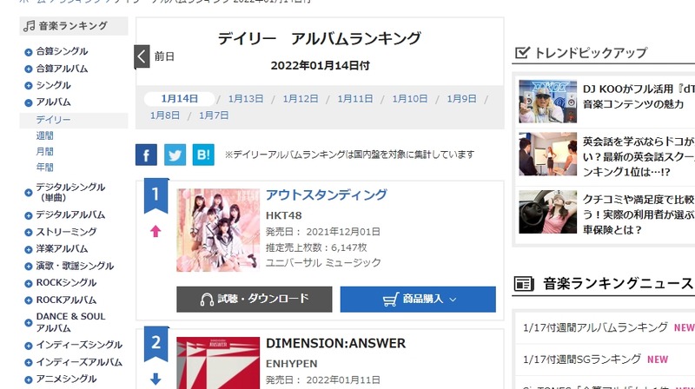The image size is (695, 389).
Task: Expand シングル category
Action: pyautogui.click(x=29, y=86)
